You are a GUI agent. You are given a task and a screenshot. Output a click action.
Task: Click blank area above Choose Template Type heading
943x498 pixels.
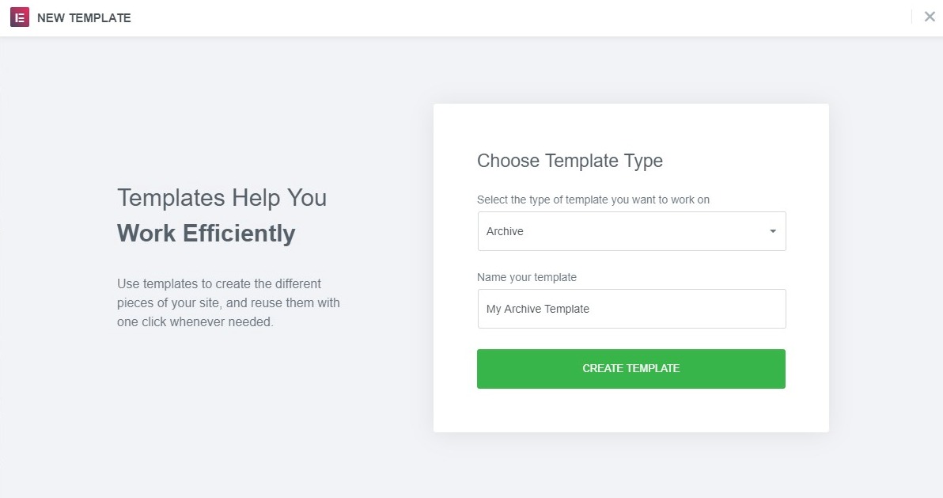click(x=631, y=125)
